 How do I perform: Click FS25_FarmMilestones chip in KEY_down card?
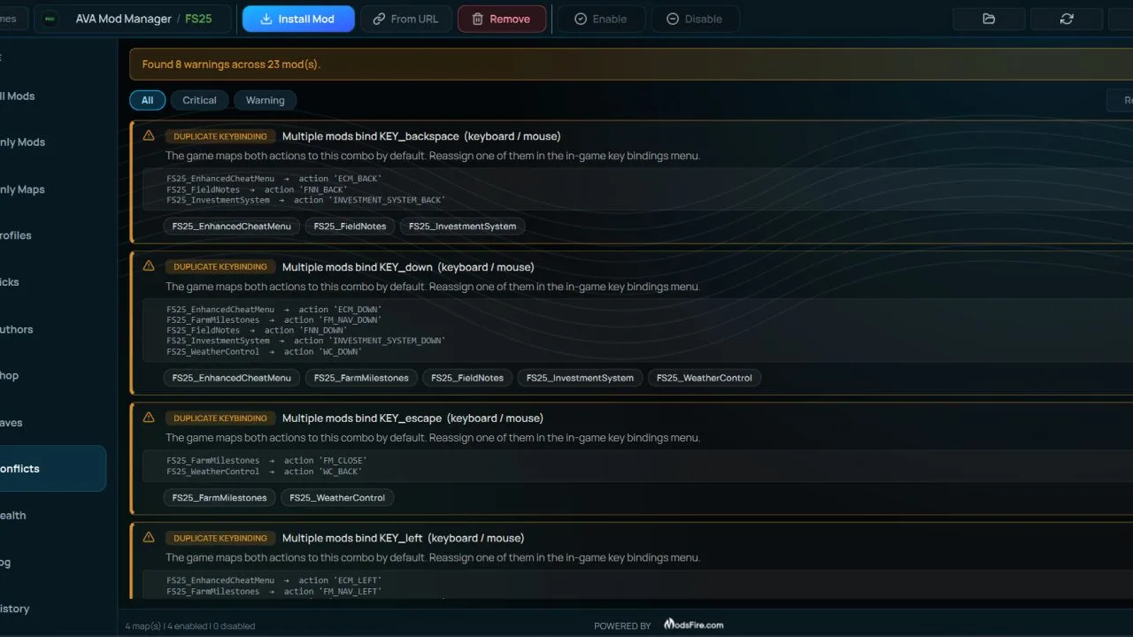coord(361,378)
